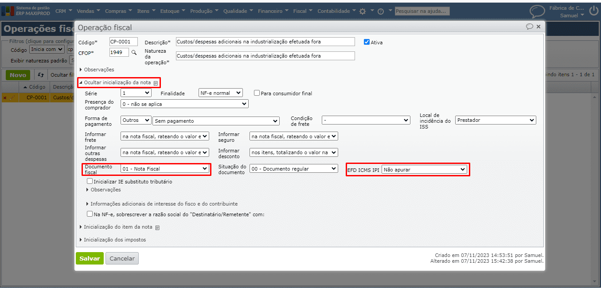
Task: Open the chat bubble in header
Action: (x=537, y=12)
